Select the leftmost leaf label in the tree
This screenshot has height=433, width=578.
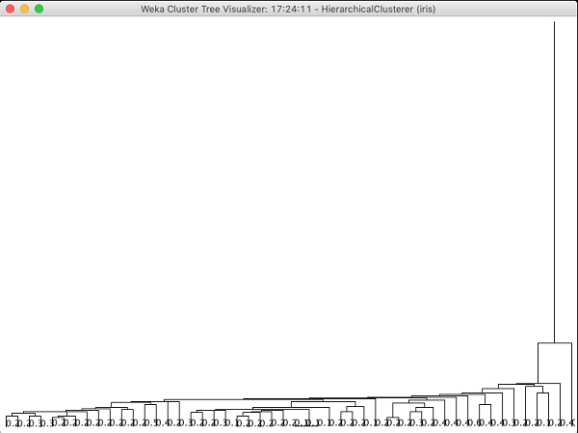pyautogui.click(x=9, y=423)
